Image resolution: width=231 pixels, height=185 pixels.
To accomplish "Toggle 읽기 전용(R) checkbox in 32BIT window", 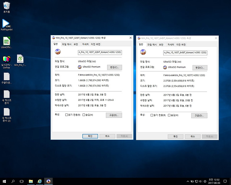I will pyautogui.click(x=67, y=115).
